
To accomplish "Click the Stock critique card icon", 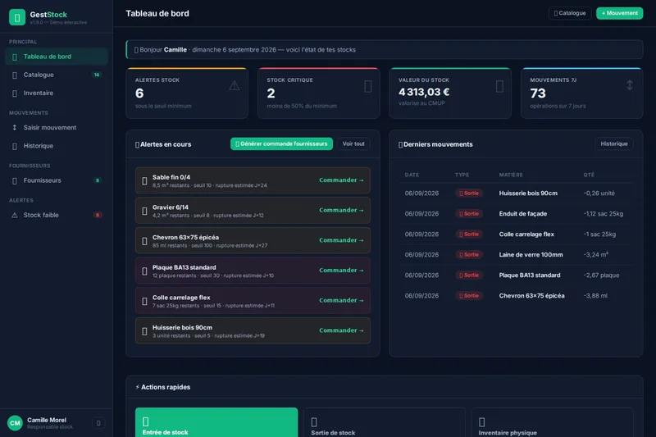I will (367, 86).
